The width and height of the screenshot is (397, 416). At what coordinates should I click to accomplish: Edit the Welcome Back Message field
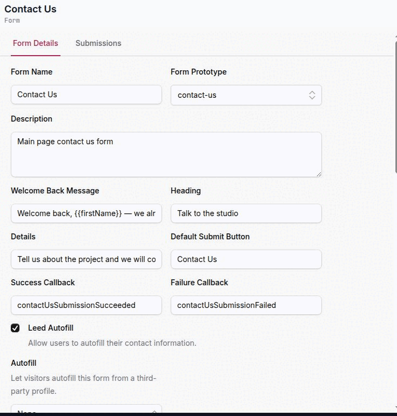(x=86, y=213)
